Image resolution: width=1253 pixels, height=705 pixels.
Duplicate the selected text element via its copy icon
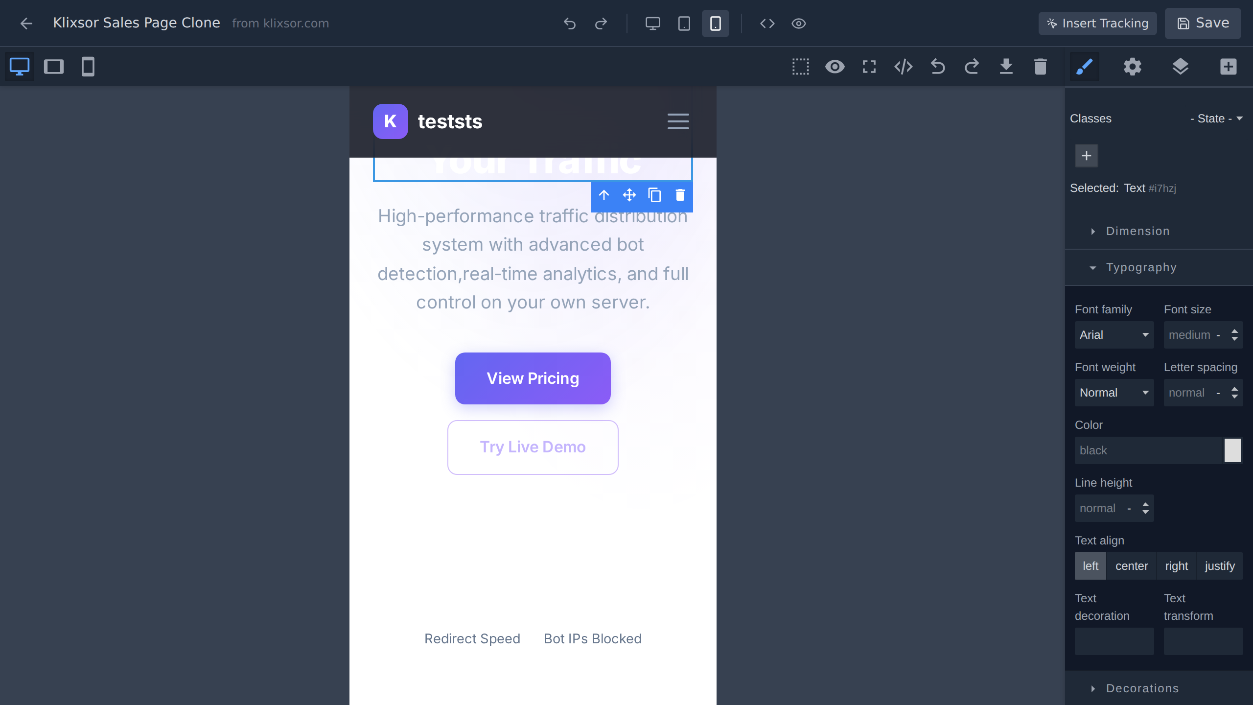coord(654,195)
